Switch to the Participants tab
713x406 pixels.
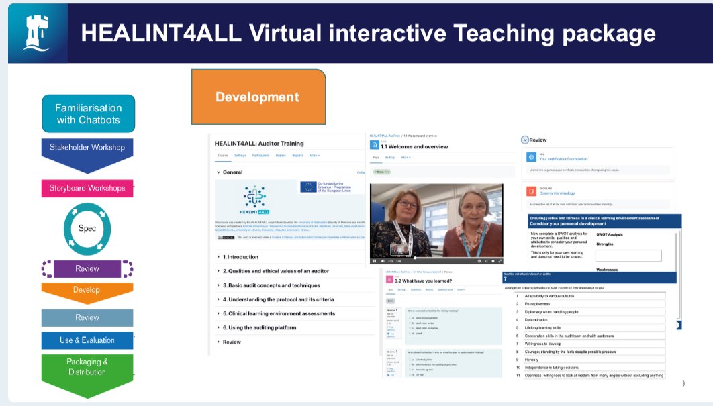pos(261,155)
